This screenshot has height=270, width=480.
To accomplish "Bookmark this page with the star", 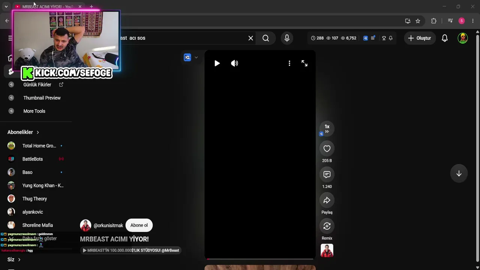I will click(x=418, y=21).
